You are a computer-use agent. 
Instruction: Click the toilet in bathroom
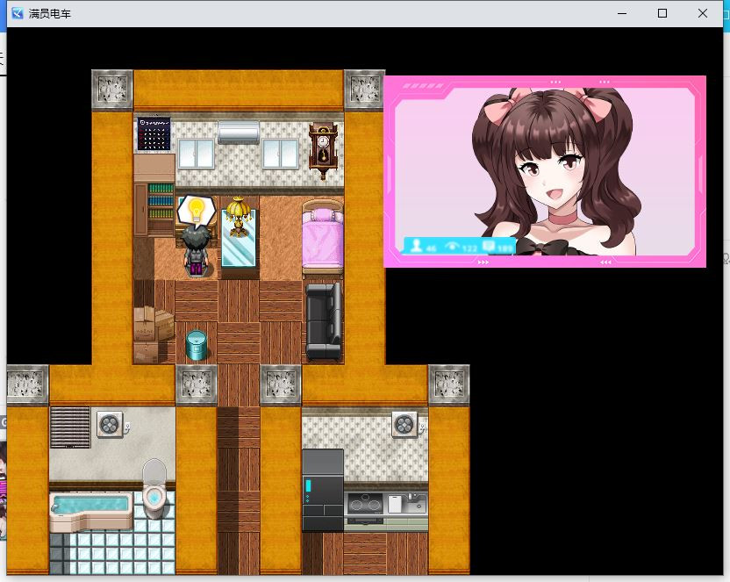[154, 488]
